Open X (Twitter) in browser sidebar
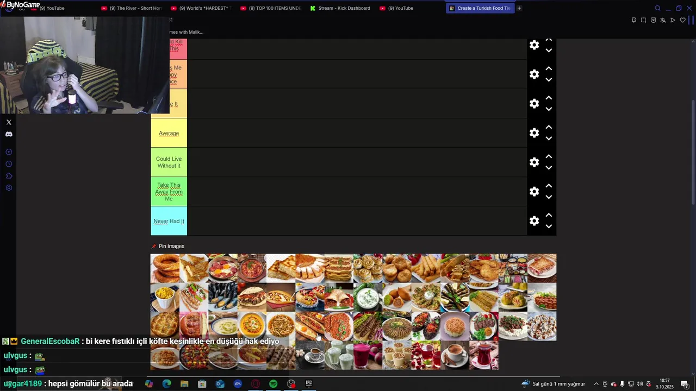696x391 pixels. tap(9, 122)
